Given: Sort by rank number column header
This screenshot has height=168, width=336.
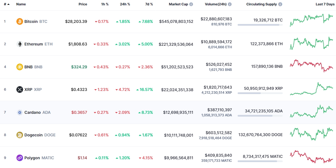Looking at the screenshot, I should (7, 4).
